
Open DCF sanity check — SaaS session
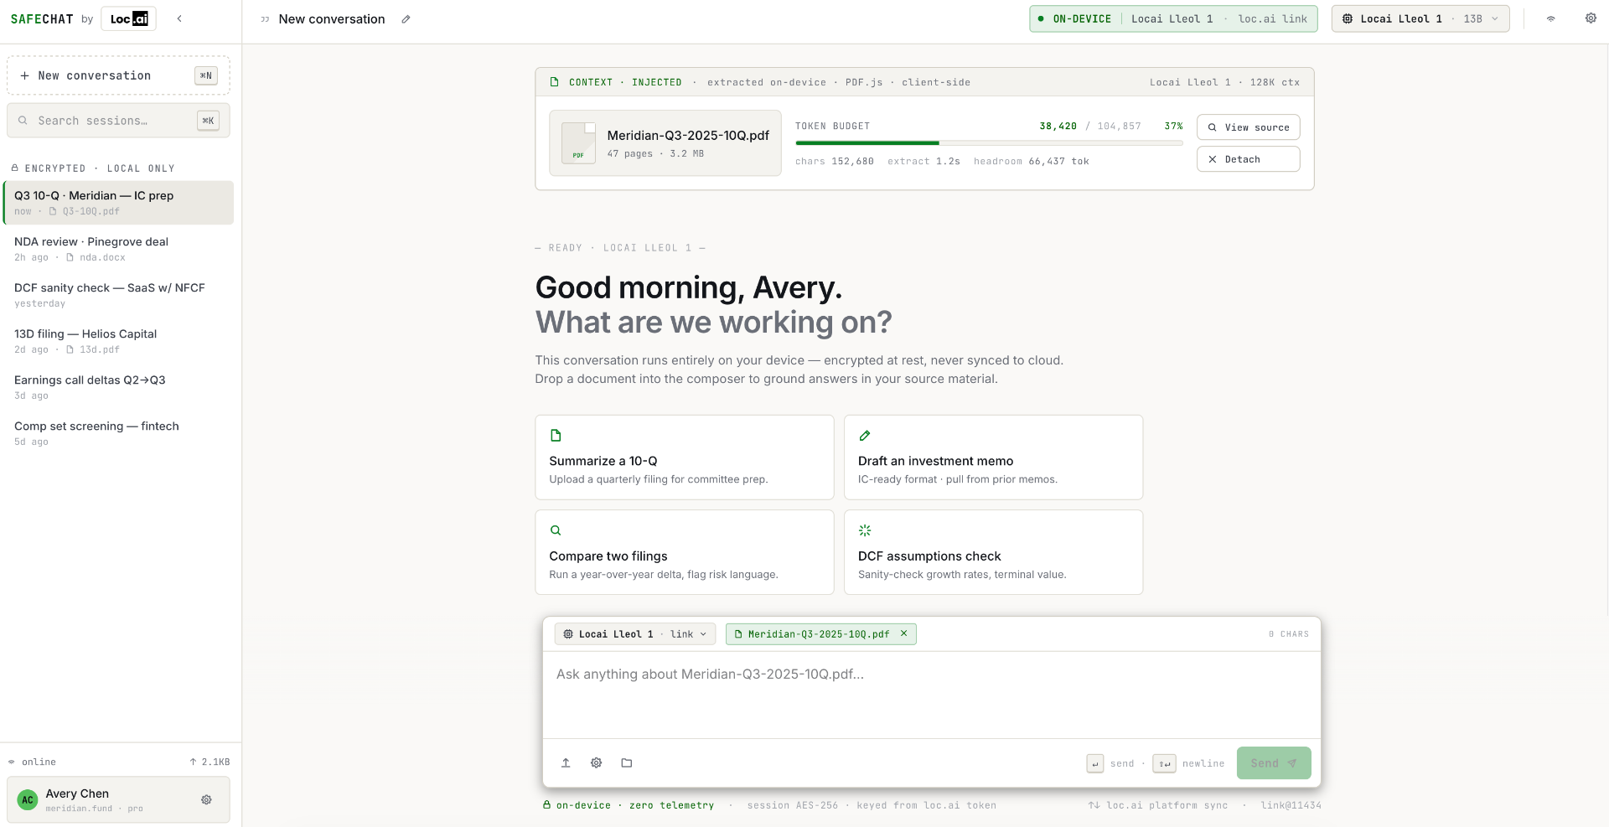coord(118,295)
